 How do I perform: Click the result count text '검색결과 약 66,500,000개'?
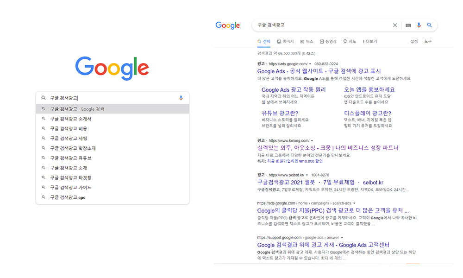[279, 53]
